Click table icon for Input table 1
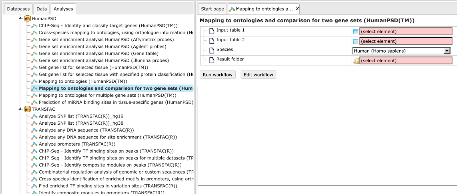This screenshot has width=457, height=194. coord(356,32)
